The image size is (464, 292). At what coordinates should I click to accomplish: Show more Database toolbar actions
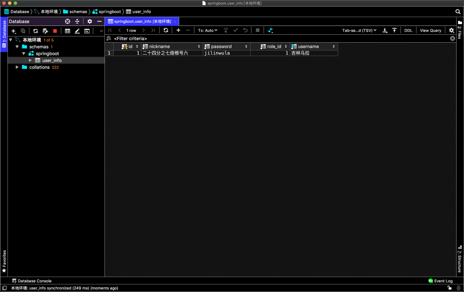(x=101, y=31)
